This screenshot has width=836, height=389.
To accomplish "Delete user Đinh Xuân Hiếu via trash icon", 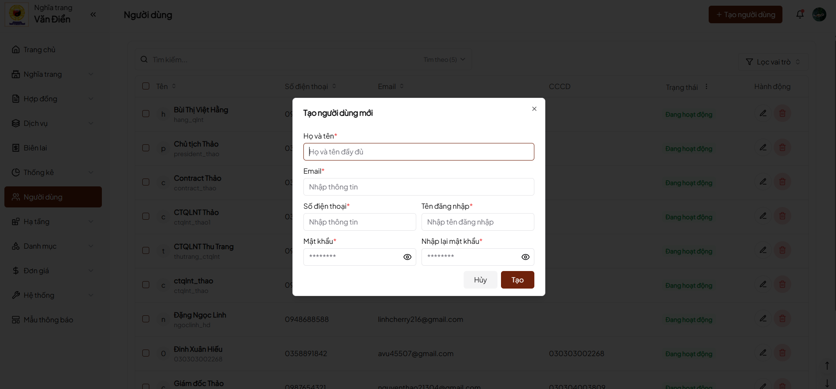I will pos(782,353).
